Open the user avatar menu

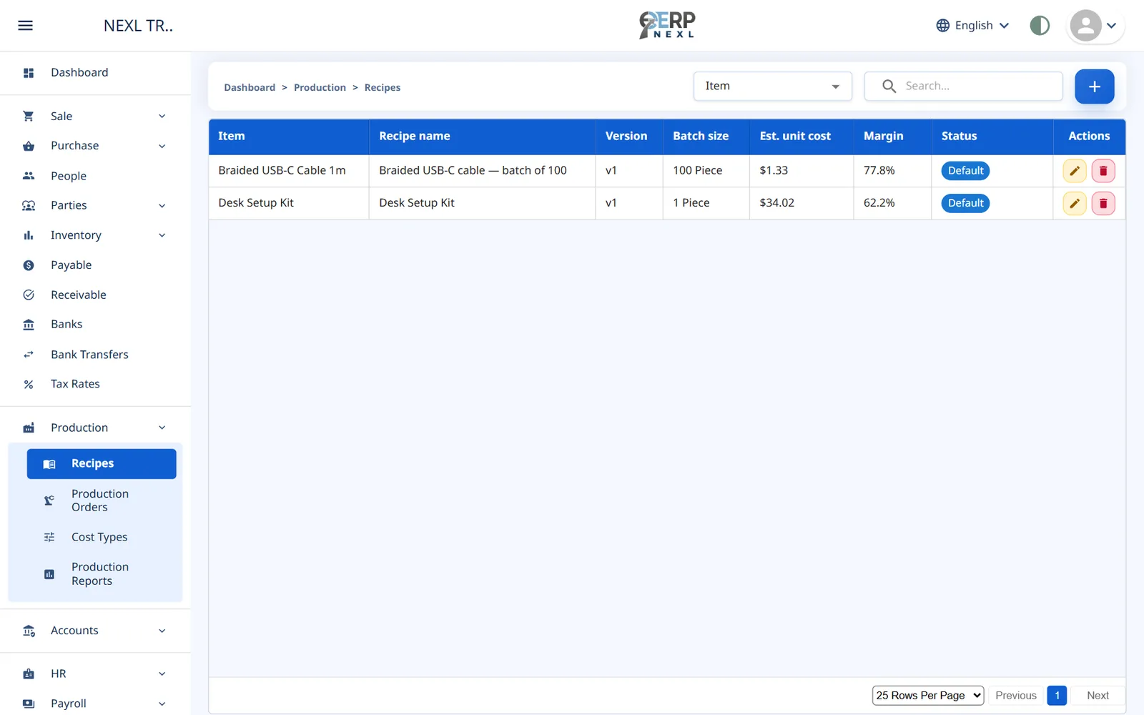(x=1095, y=26)
